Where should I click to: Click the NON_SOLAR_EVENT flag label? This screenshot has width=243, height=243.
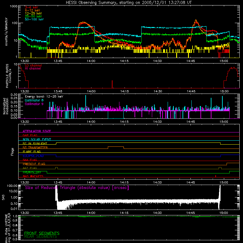coord(37,139)
